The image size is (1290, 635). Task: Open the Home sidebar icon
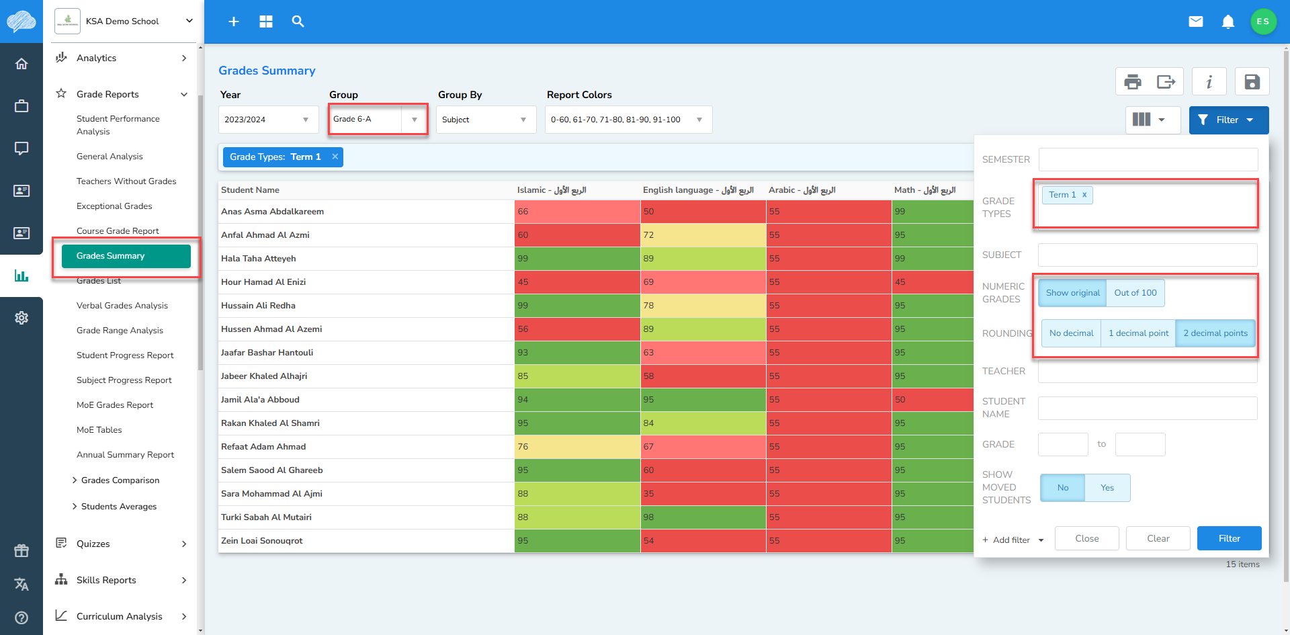[x=21, y=64]
